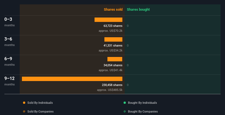The height and width of the screenshot is (115, 225).
Task: Click the approx. US$41.4k amount
Action: pos(110,70)
